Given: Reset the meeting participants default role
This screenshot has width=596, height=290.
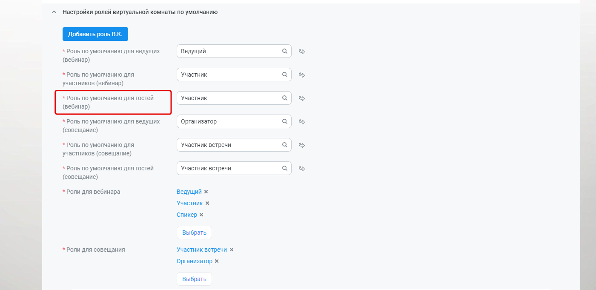Looking at the screenshot, I should point(302,145).
